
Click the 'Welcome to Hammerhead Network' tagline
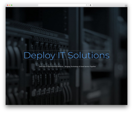click(x=68, y=67)
